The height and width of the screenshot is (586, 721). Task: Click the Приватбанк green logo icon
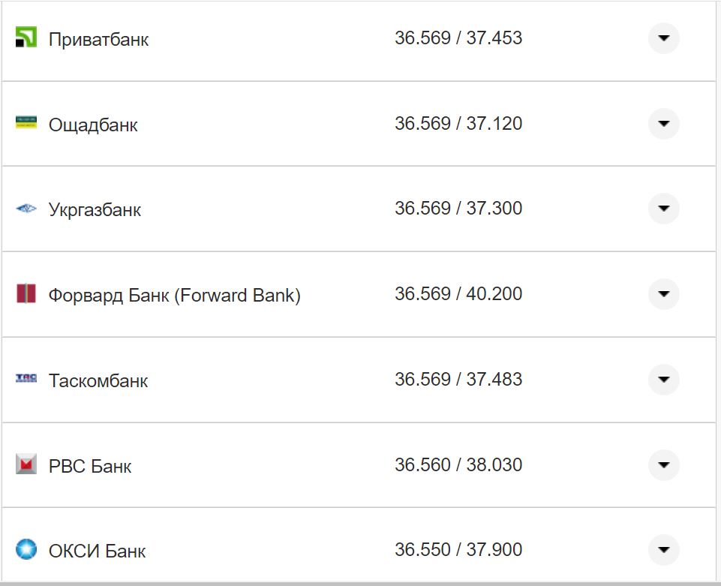click(x=26, y=38)
